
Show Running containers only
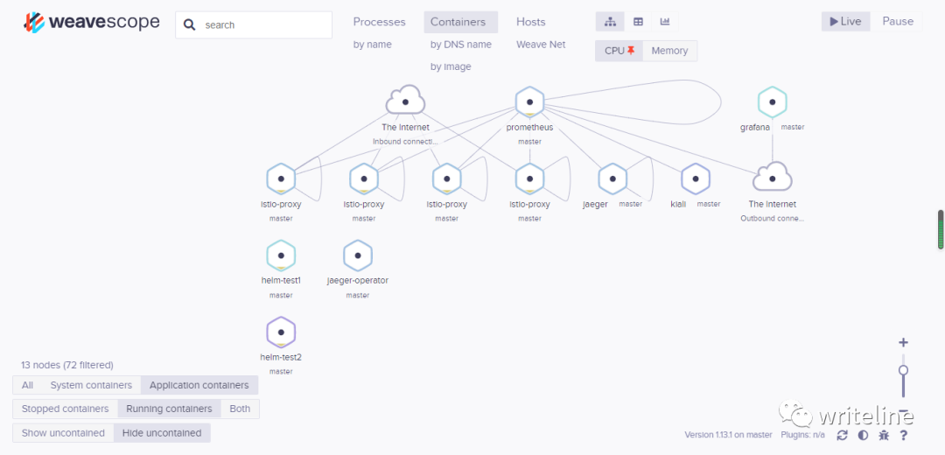point(170,409)
